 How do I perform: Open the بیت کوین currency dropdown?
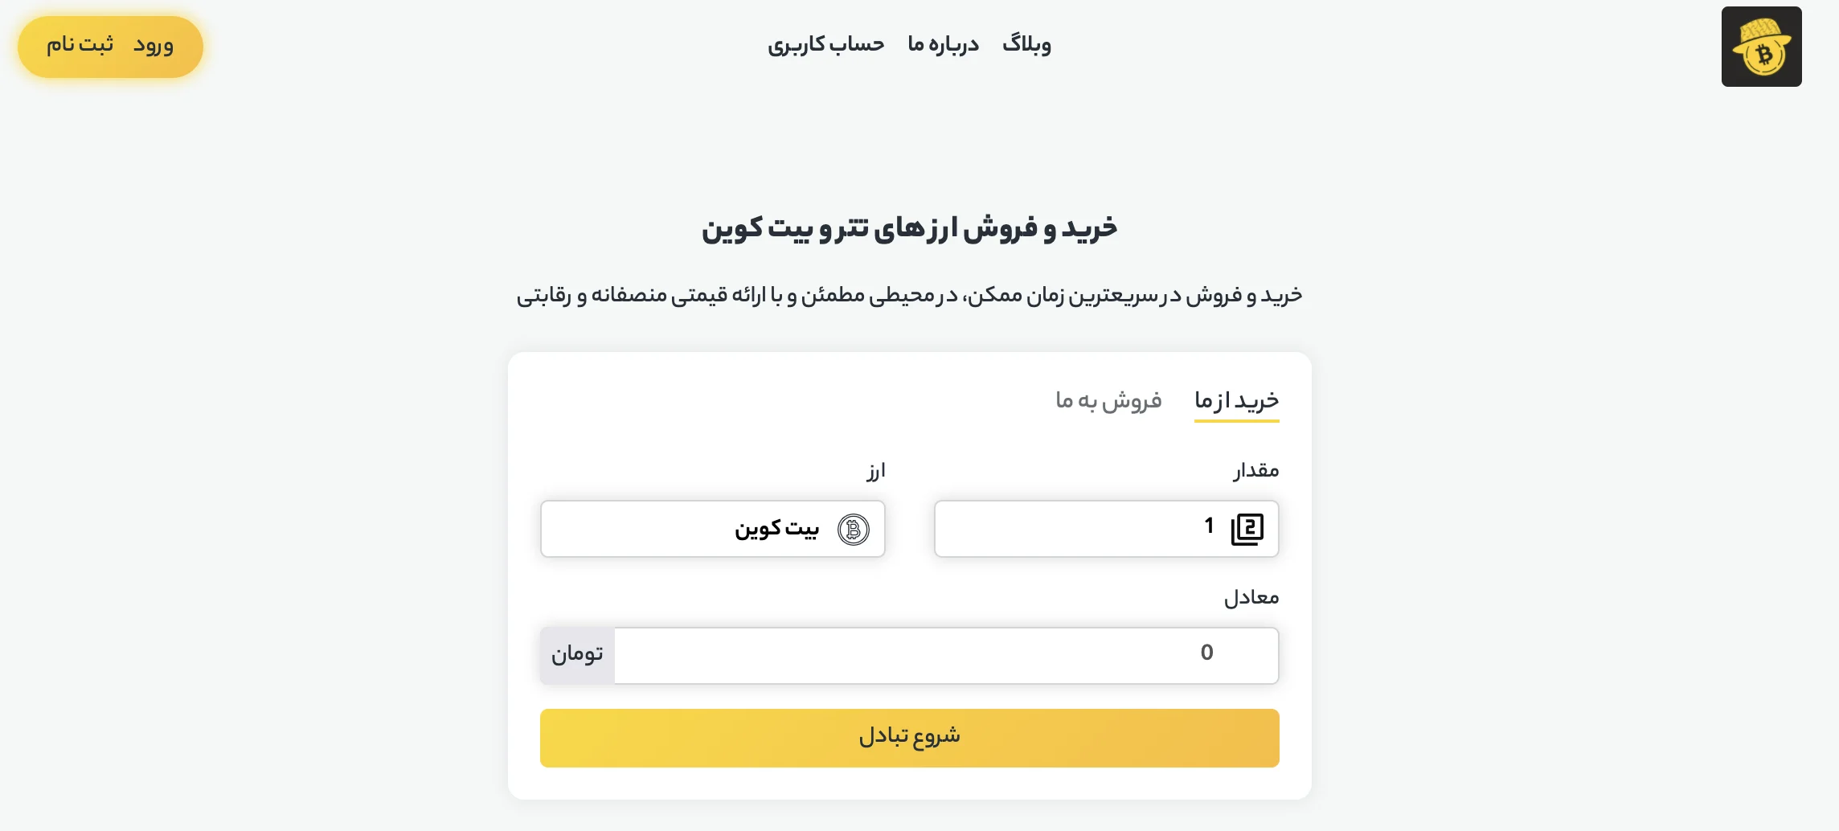pyautogui.click(x=712, y=529)
